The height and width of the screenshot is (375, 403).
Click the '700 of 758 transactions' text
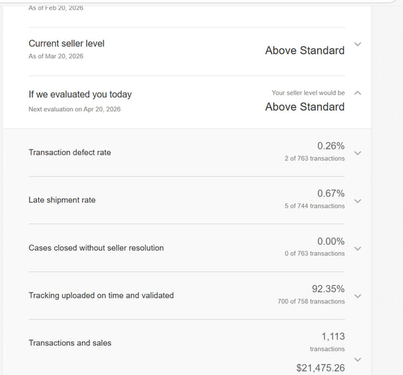(x=311, y=301)
